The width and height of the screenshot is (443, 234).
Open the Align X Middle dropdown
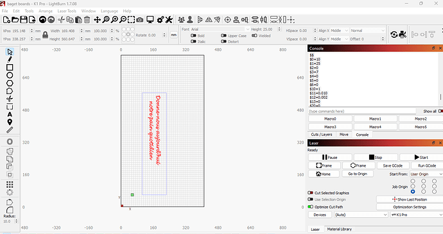340,31
